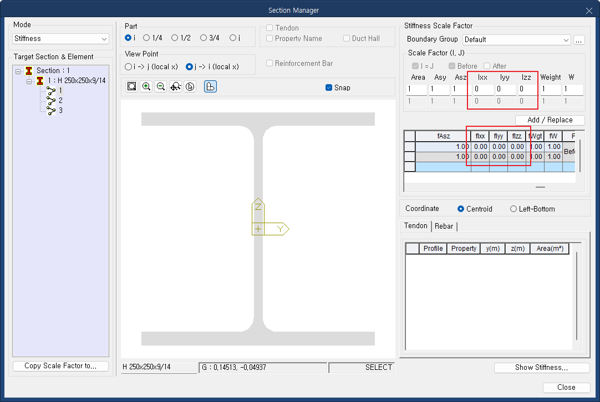600x402 pixels.
Task: Switch to the Tendon tab
Action: coord(415,226)
